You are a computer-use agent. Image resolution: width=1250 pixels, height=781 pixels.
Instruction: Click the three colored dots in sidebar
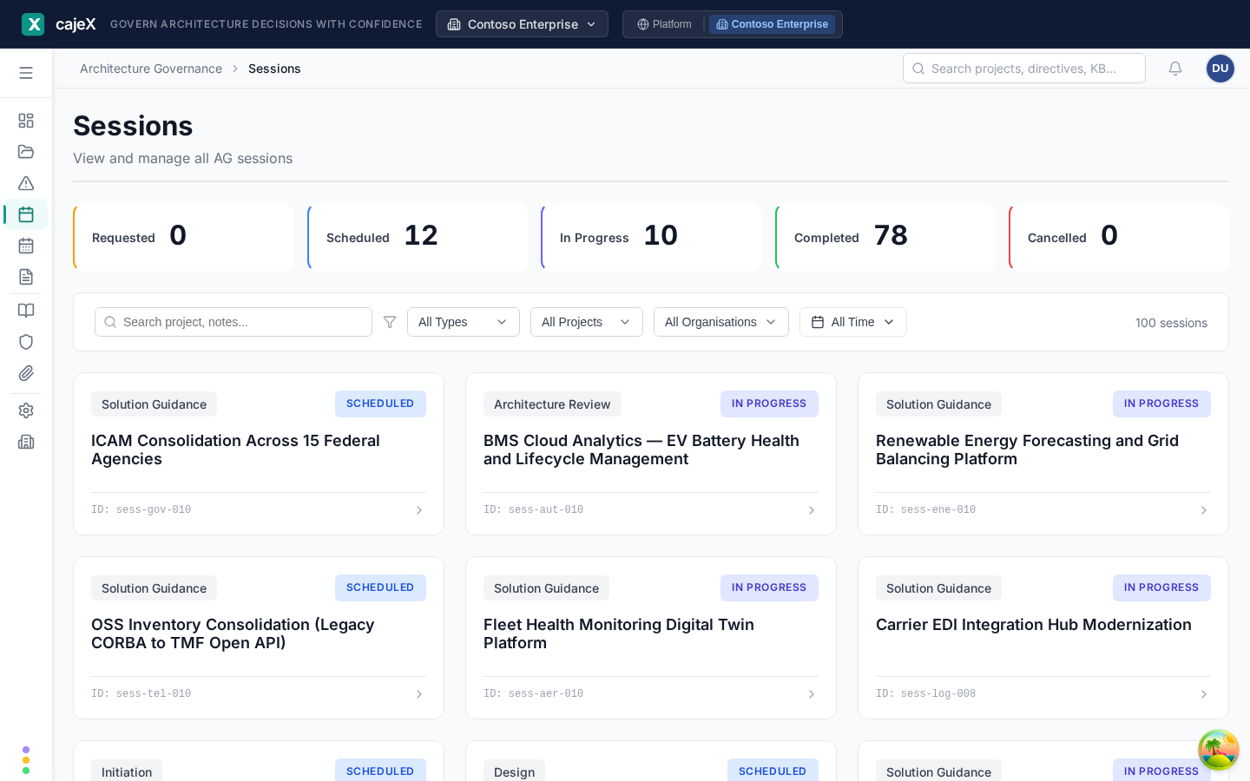click(x=26, y=760)
